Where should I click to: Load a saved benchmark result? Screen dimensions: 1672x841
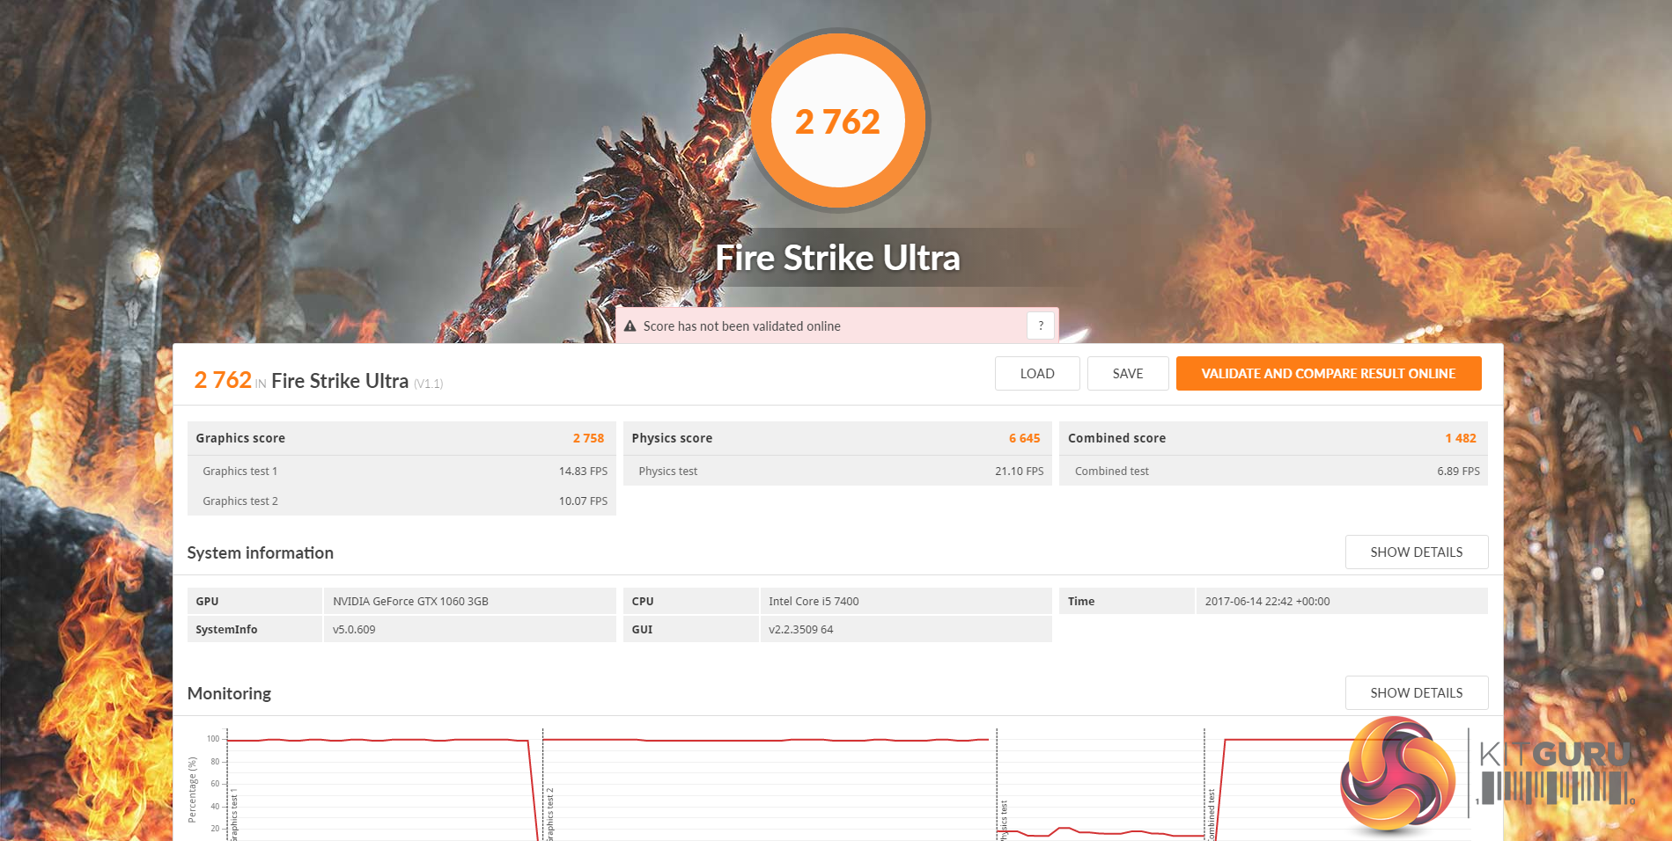(1037, 373)
